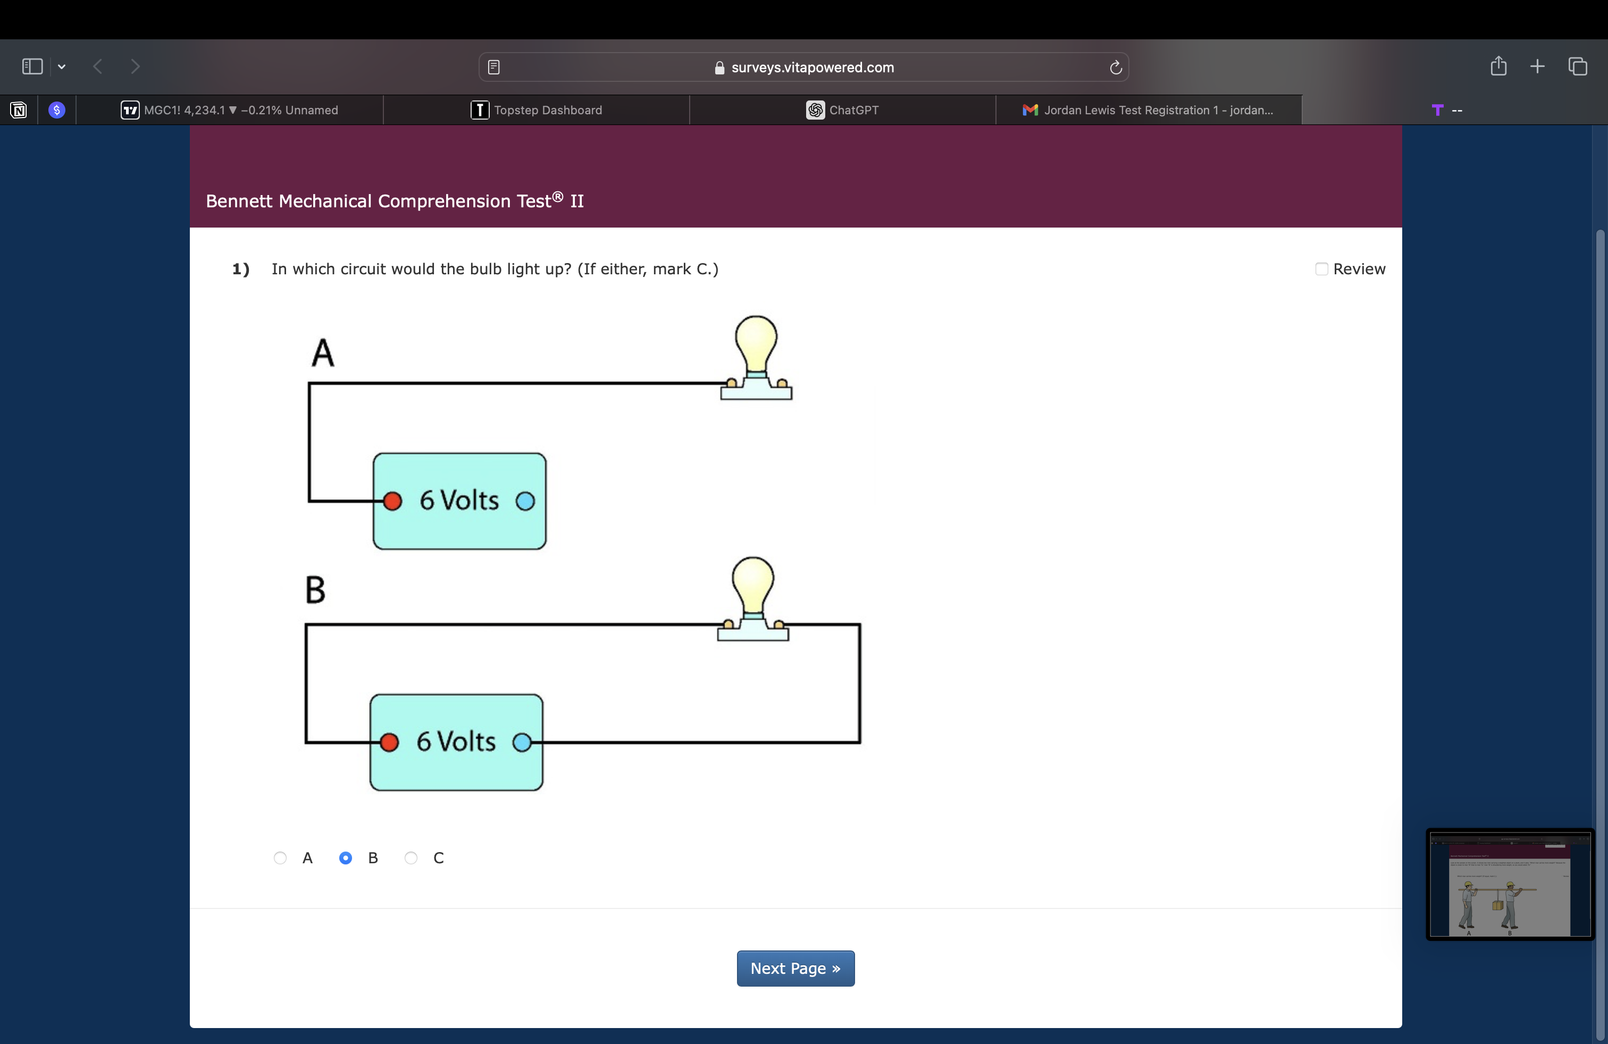Show the tab overview icon
The width and height of the screenshot is (1608, 1044).
coord(1577,66)
